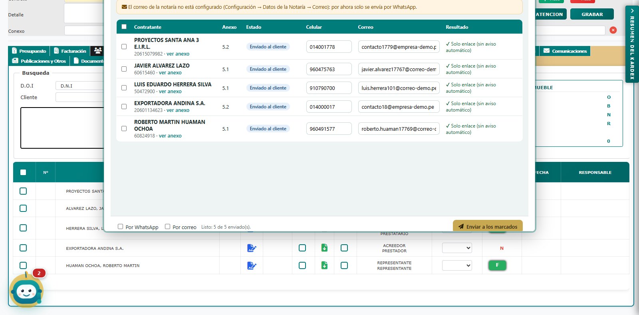639x315 pixels.
Task: Tick the checkbox for JAVIER ALVAREZ LAZO
Action: coord(124,69)
